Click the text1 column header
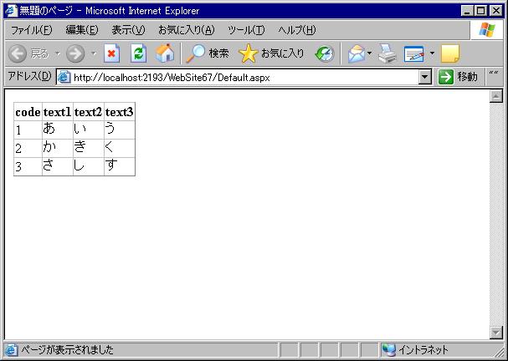Image resolution: width=508 pixels, height=361 pixels. [x=58, y=112]
